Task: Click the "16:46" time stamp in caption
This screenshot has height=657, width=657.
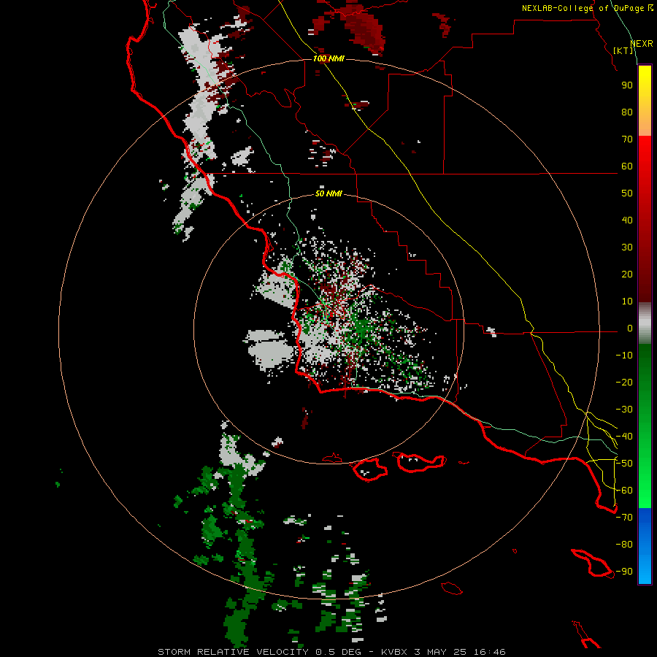Action: (x=490, y=652)
